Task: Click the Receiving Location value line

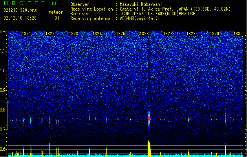Action: (175, 9)
